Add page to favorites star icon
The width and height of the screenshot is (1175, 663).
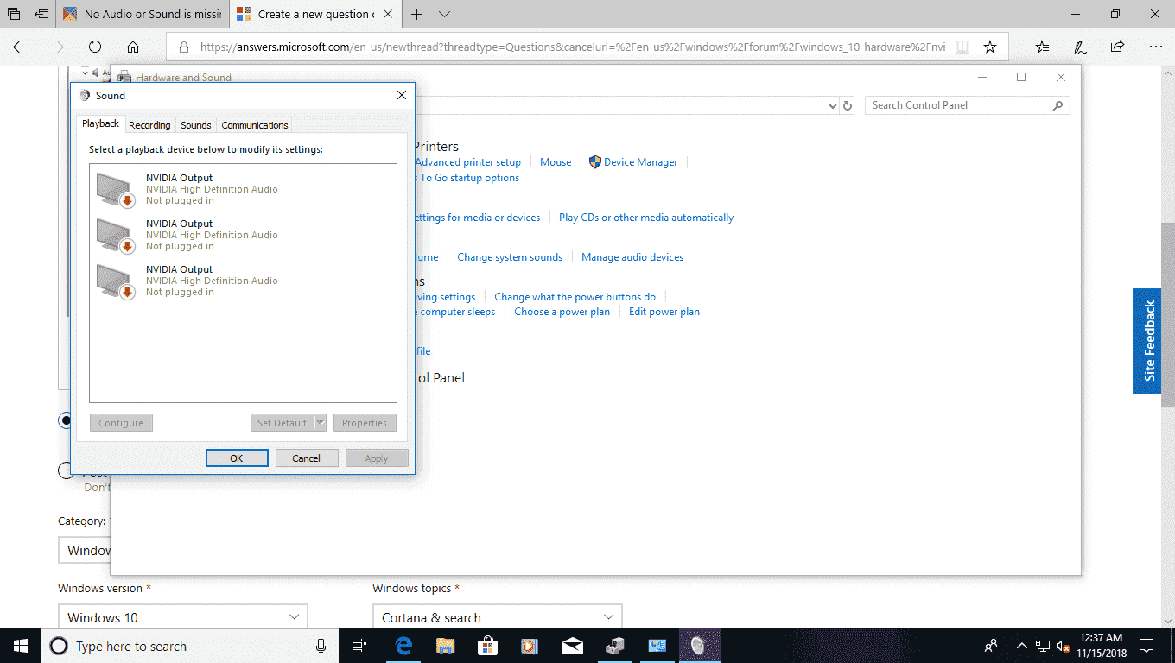pyautogui.click(x=990, y=47)
